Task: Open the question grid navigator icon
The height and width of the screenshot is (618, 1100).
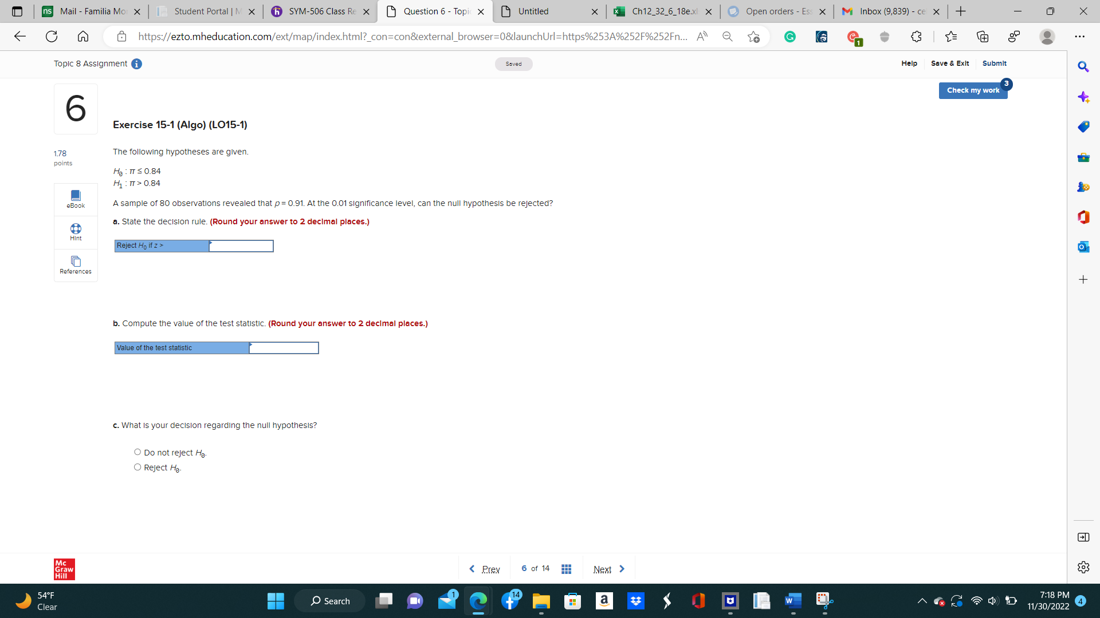Action: click(566, 569)
